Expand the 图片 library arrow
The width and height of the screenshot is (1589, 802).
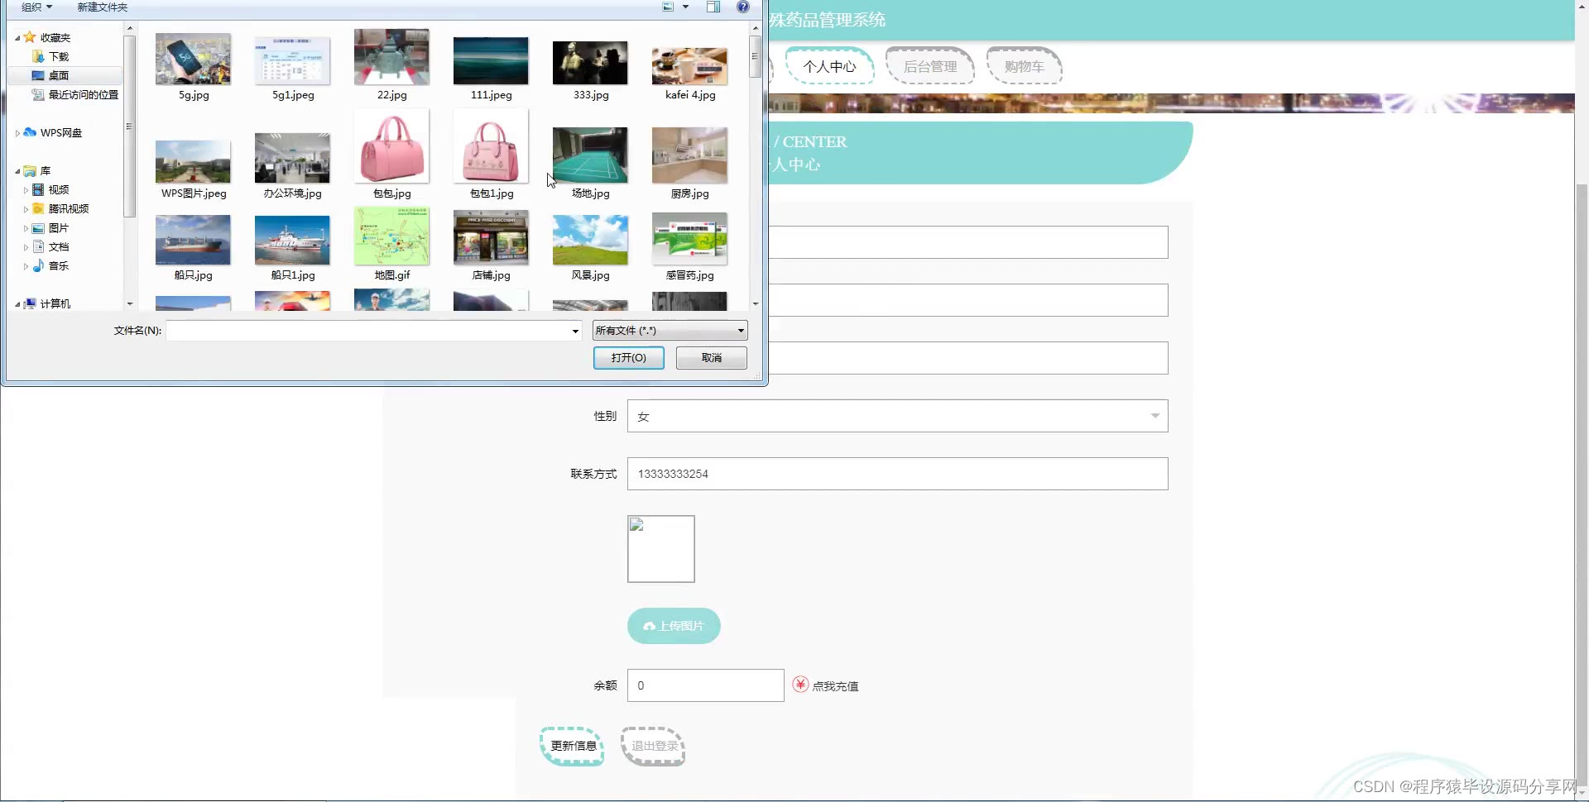[26, 228]
